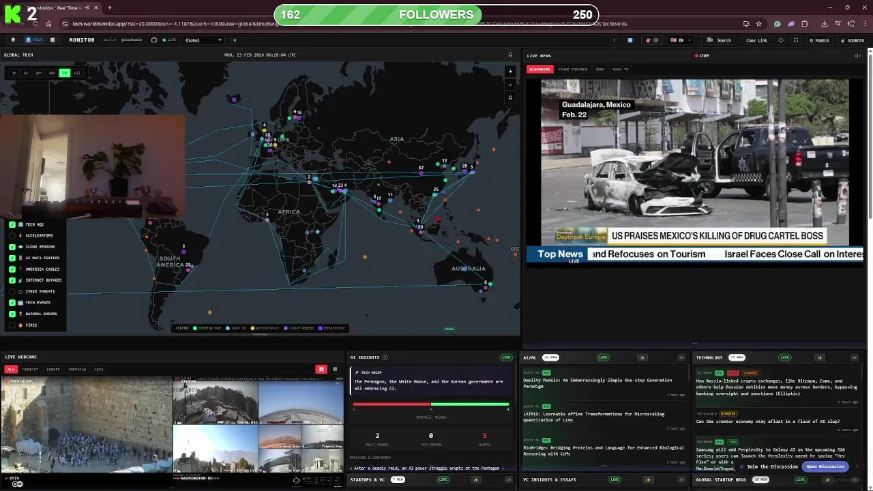
Task: Uncheck the Tech HQs layer
Action: coord(12,224)
